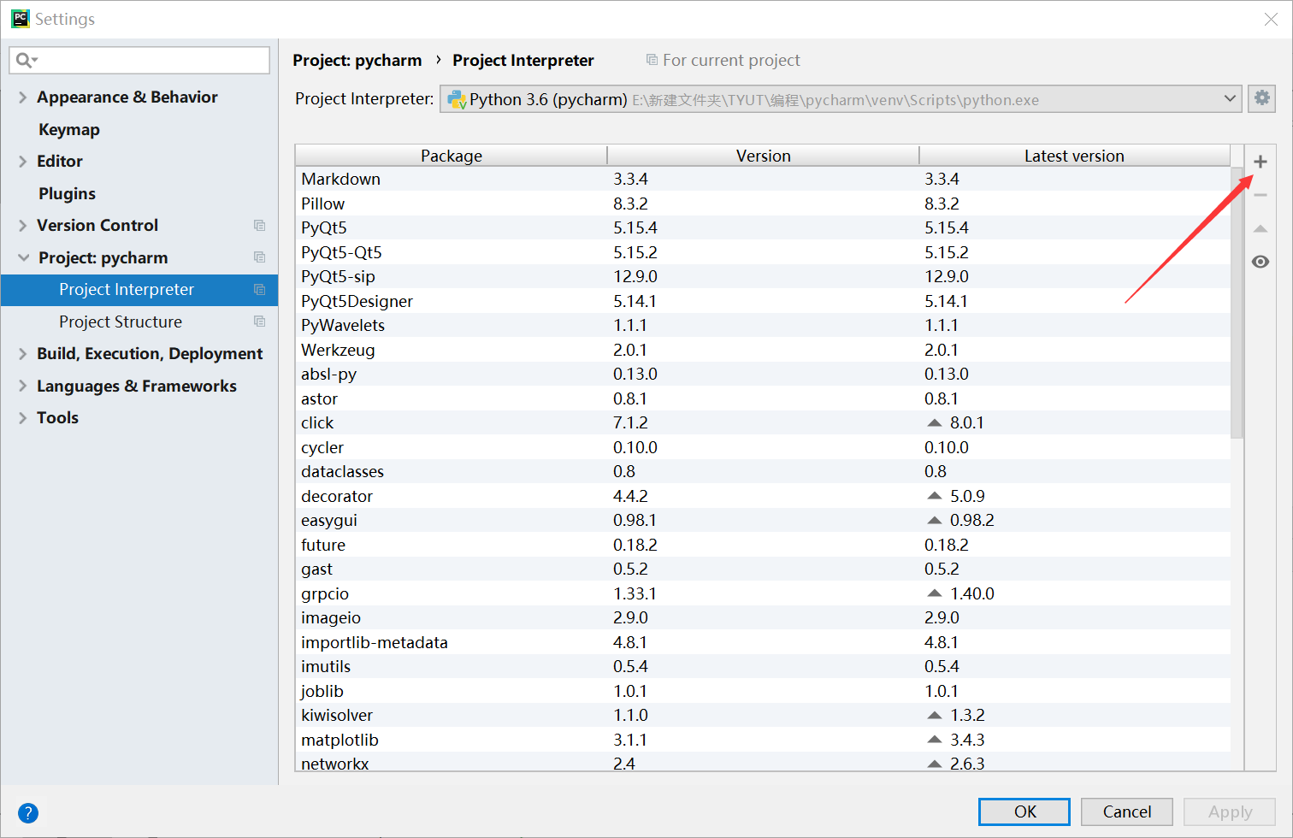Sort by the Latest version column header

1075,156
